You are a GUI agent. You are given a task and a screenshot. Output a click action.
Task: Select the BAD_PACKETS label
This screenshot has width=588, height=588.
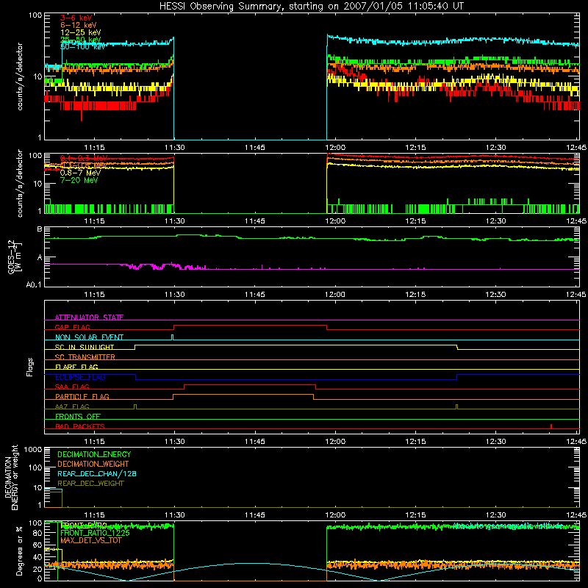tap(80, 426)
